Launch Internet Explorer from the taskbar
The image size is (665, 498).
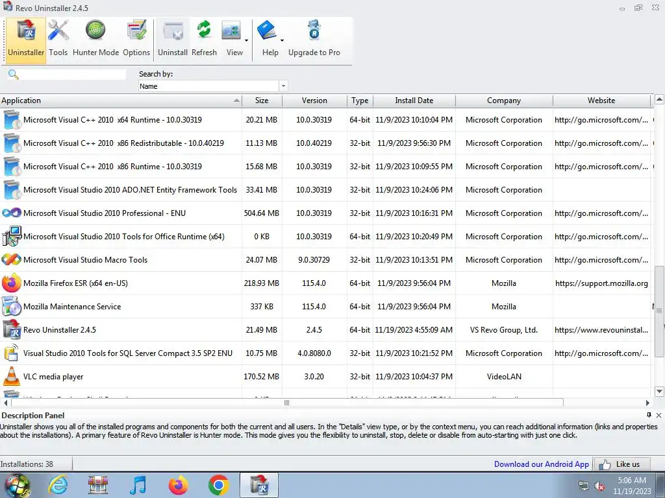(58, 485)
